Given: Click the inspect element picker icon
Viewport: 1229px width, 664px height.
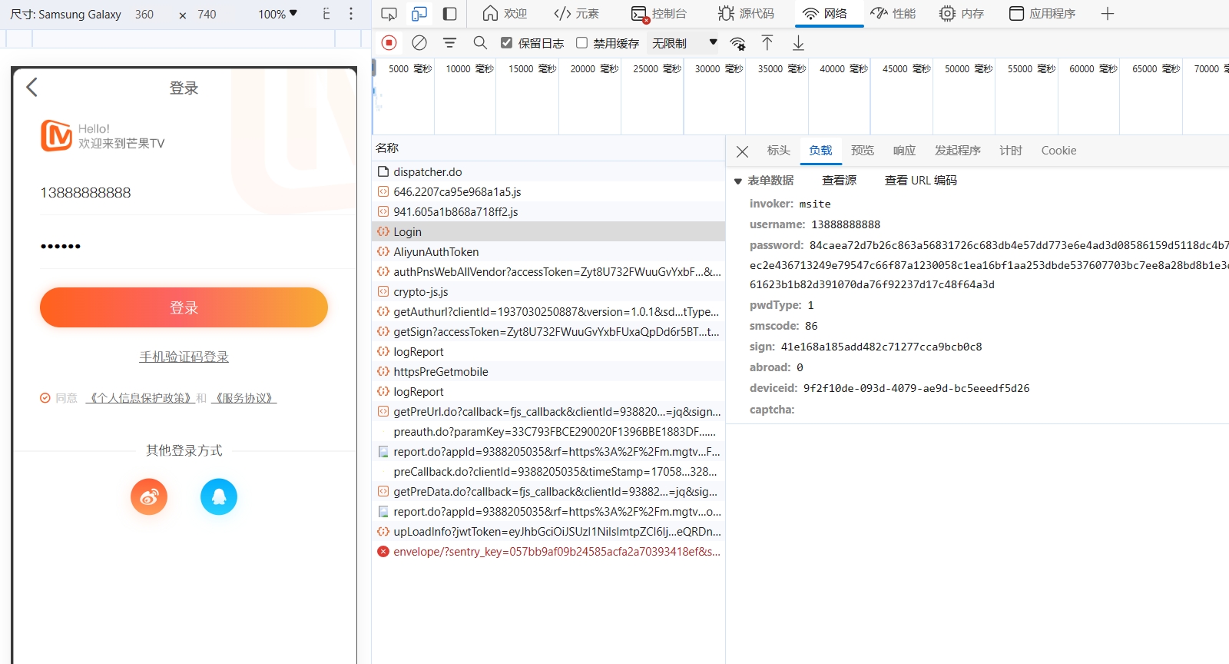Looking at the screenshot, I should click(389, 14).
